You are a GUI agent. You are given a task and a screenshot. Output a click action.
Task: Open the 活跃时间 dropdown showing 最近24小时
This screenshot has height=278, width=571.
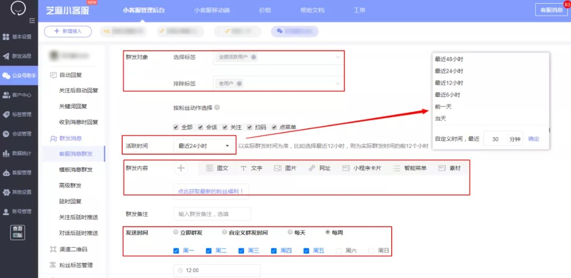coord(204,146)
